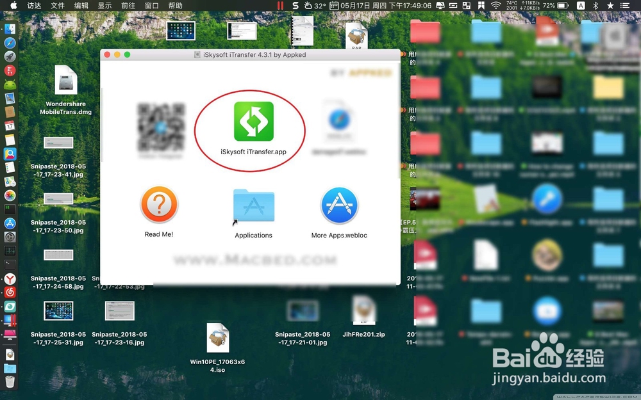Select Snipaste_2018-05-17_17-24-58.jpg thumbnail

[x=58, y=255]
